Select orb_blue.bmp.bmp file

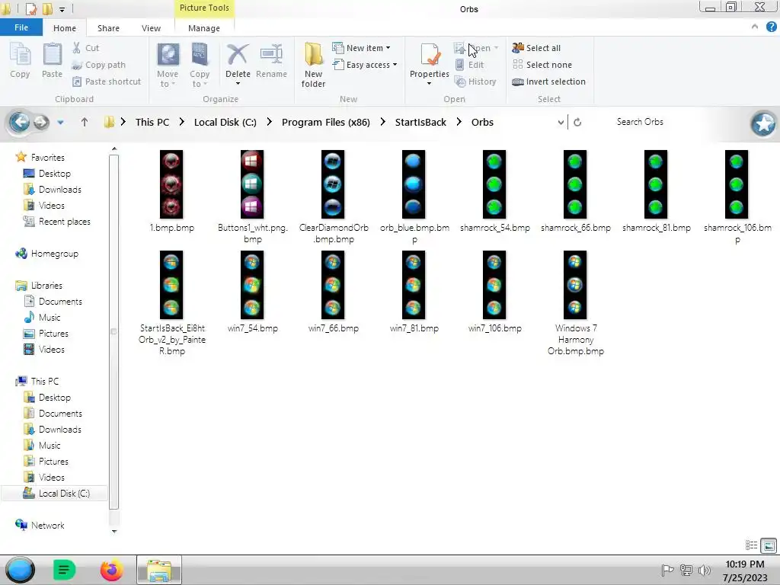pyautogui.click(x=414, y=197)
